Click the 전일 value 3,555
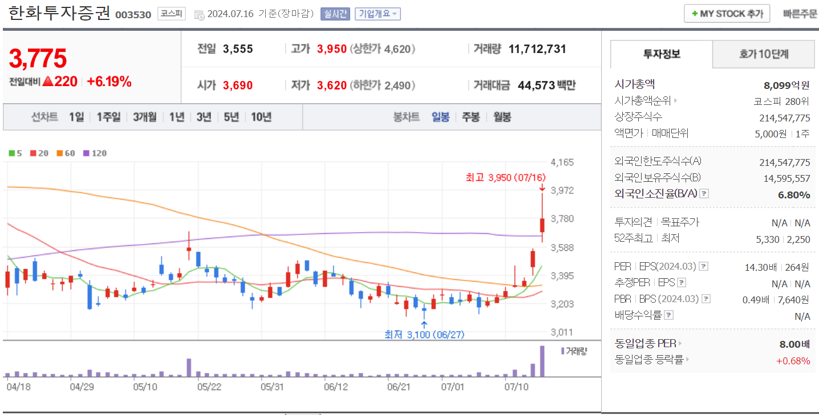The height and width of the screenshot is (415, 819). tap(238, 49)
